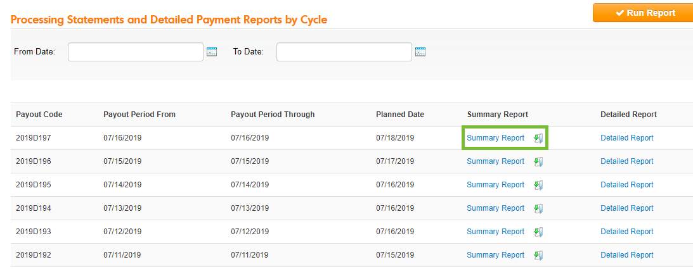Download summary report file for 2019D194
The image size is (693, 269).
click(538, 209)
